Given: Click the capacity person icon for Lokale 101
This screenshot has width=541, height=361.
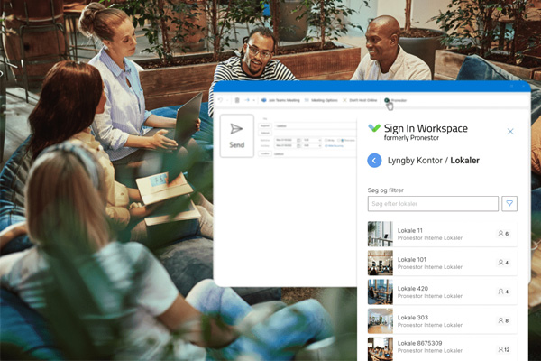Looking at the screenshot, I should pyautogui.click(x=500, y=263).
